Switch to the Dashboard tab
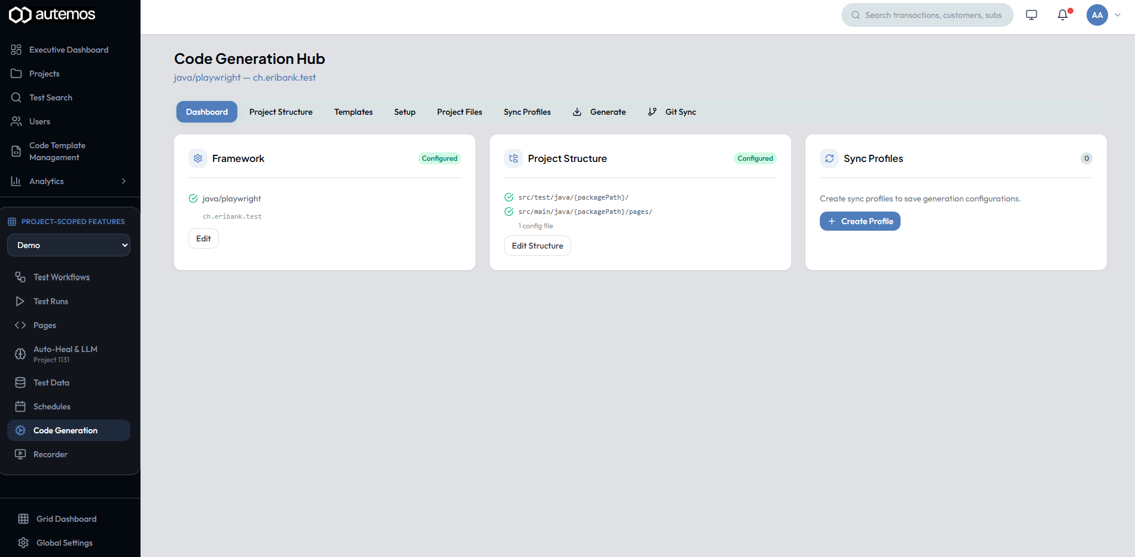 click(x=207, y=112)
